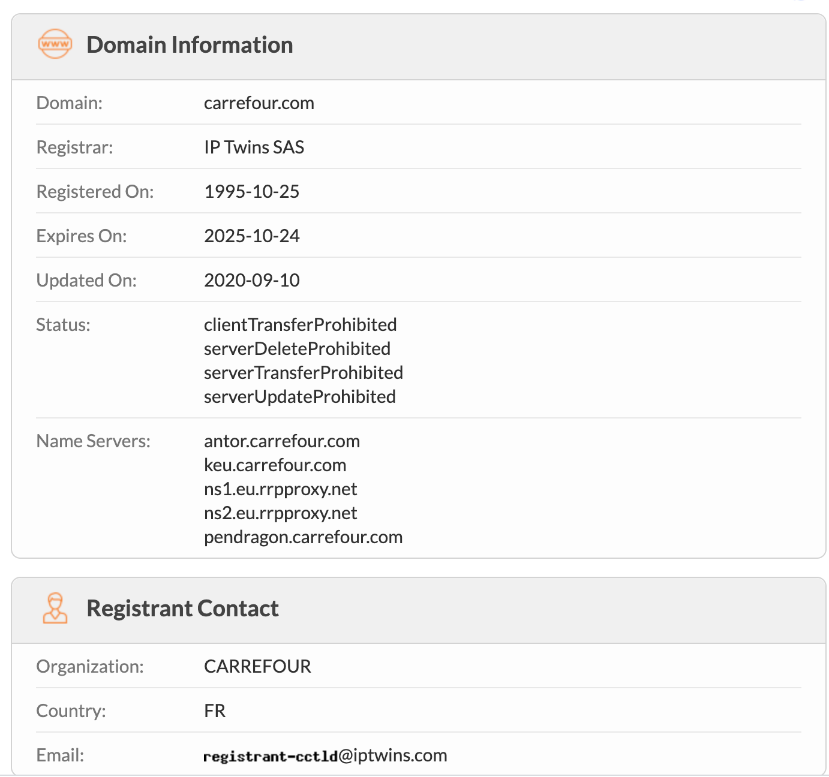This screenshot has height=777, width=829.
Task: Click the Registered On: label
Action: (95, 192)
